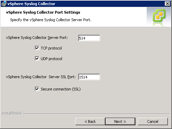Screen dimensions: 172x129
Task: Click the 'UDP protocol' label text
Action: pyautogui.click(x=51, y=59)
